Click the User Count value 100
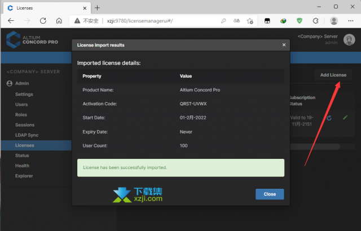The width and height of the screenshot is (361, 231). point(184,146)
